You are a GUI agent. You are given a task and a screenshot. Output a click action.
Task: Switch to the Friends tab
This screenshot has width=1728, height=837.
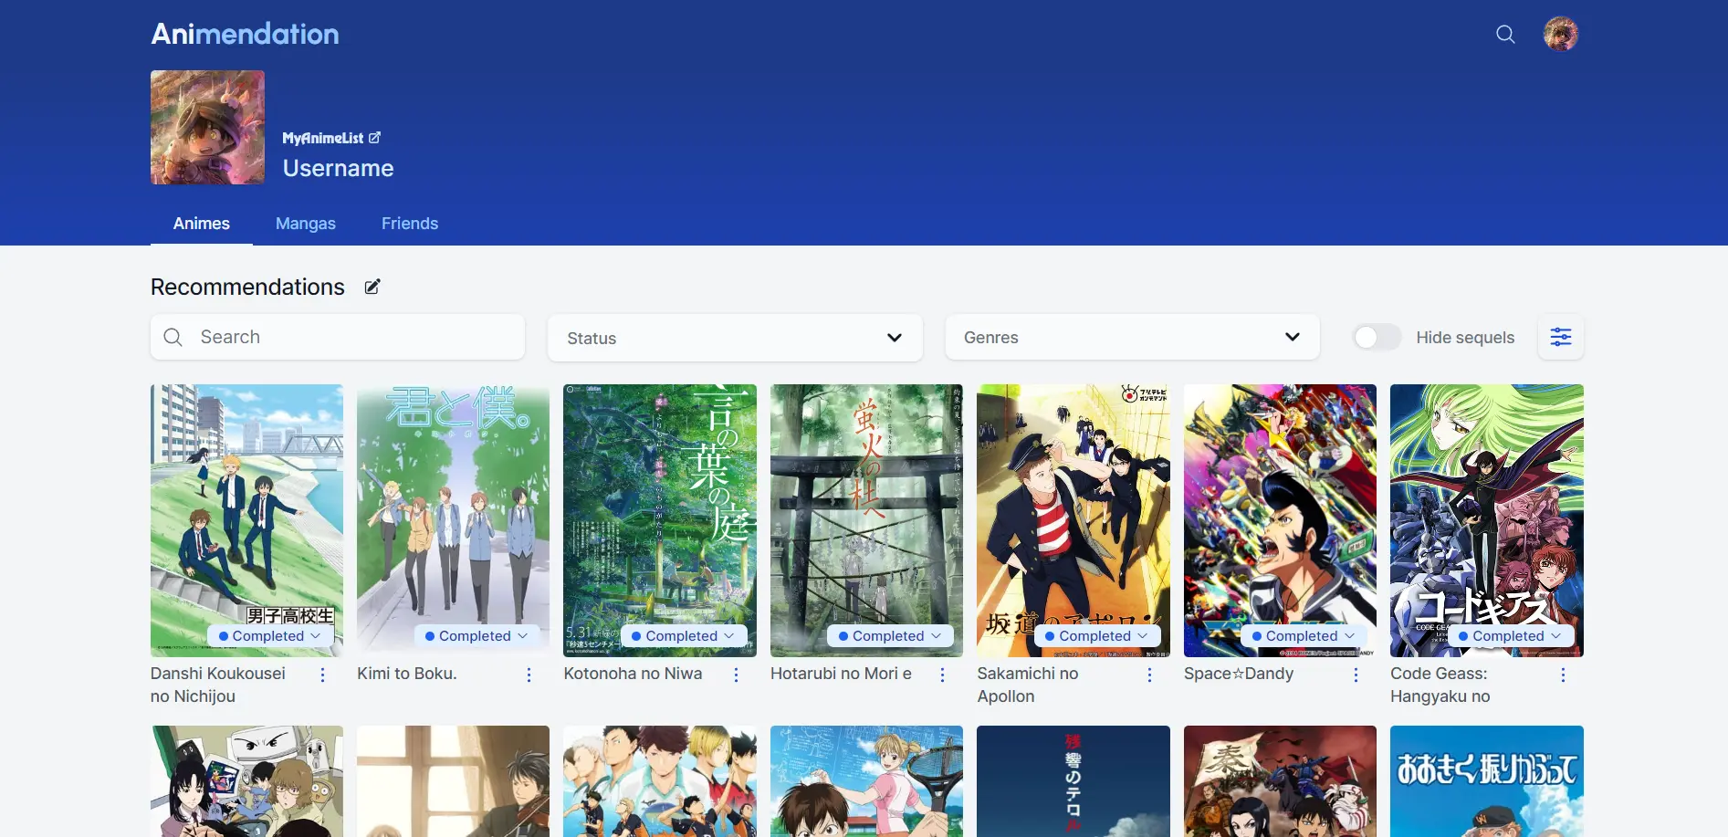tap(410, 224)
